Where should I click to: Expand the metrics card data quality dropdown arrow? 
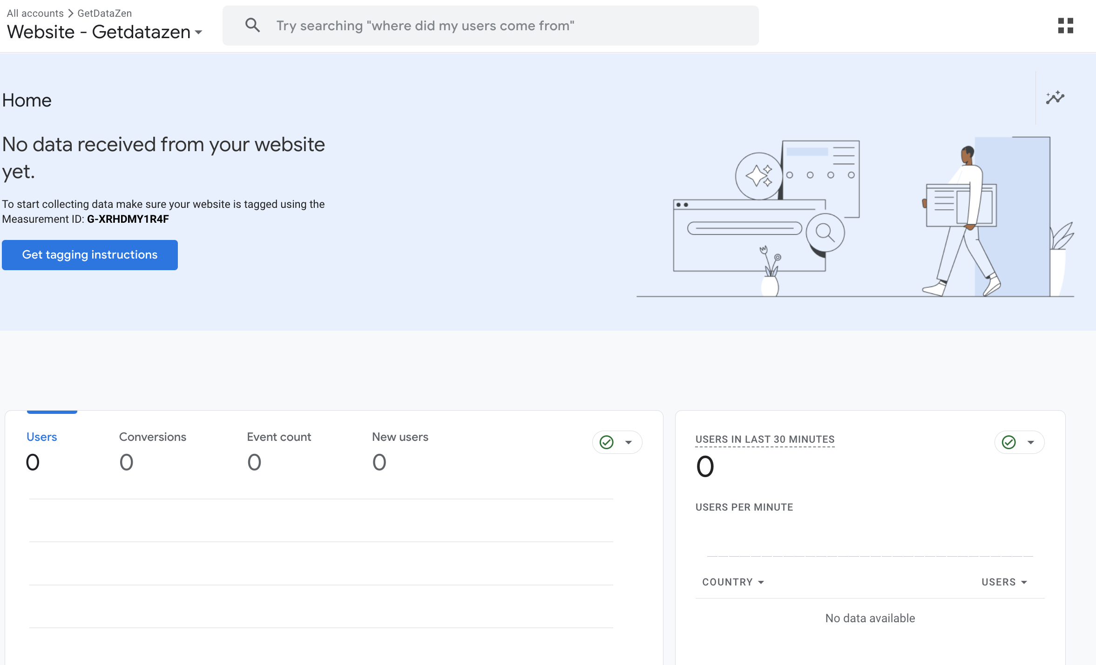click(x=629, y=442)
